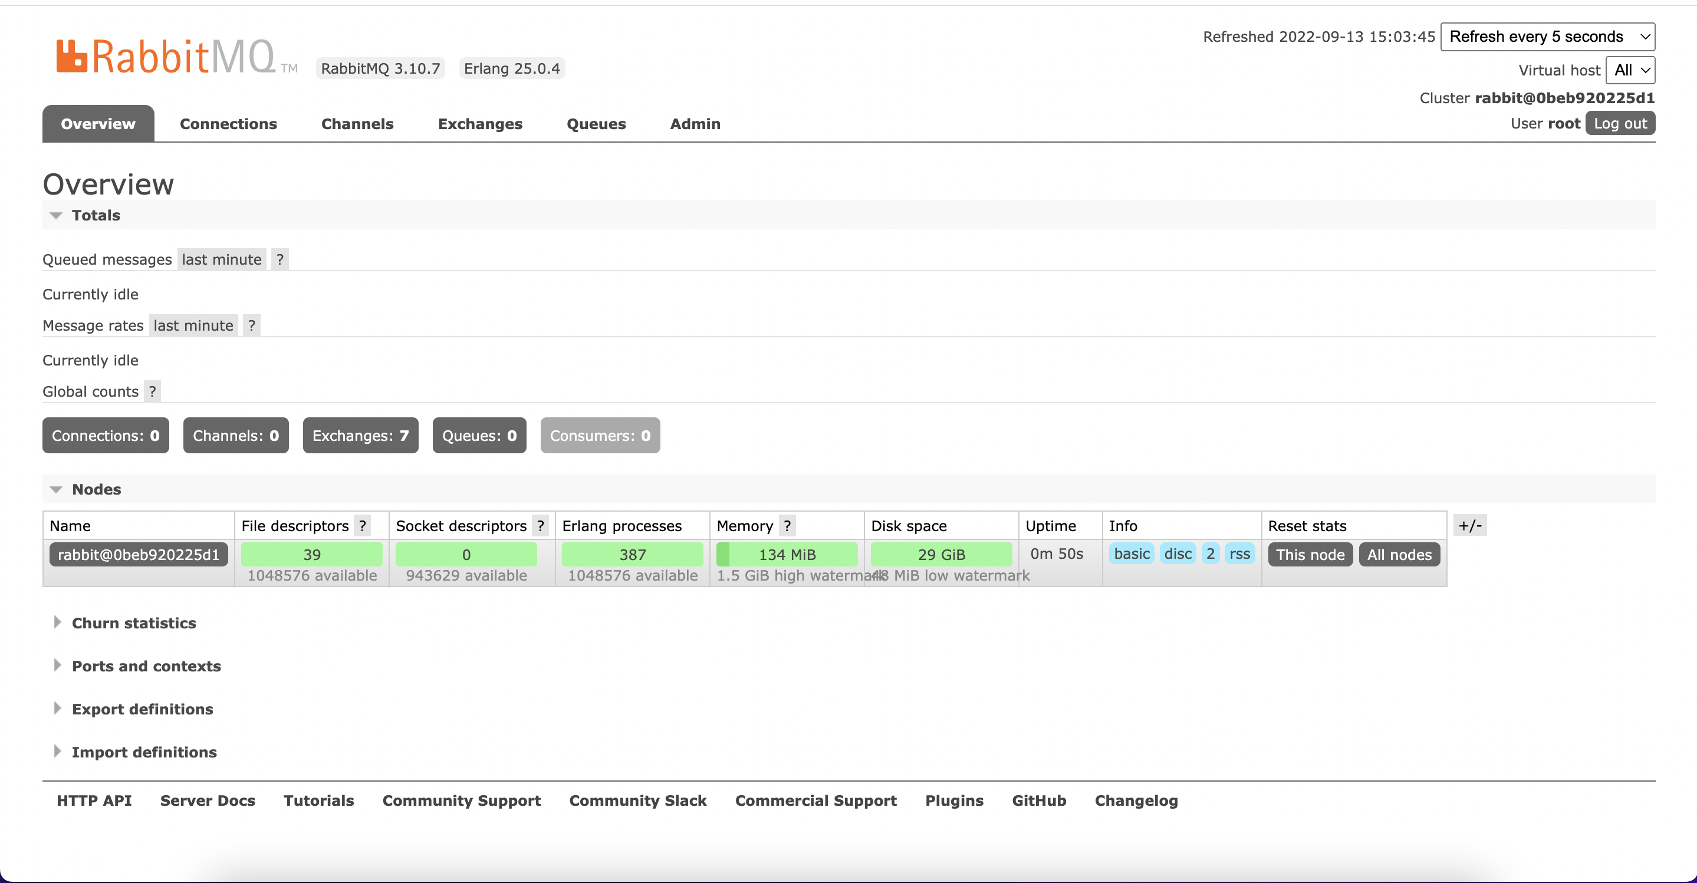The image size is (1697, 883).
Task: Change Message rates last minute range
Action: 193,325
